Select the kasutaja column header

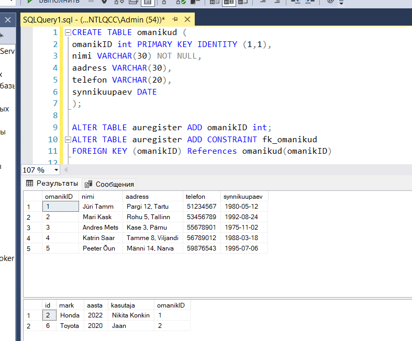[x=131, y=305]
